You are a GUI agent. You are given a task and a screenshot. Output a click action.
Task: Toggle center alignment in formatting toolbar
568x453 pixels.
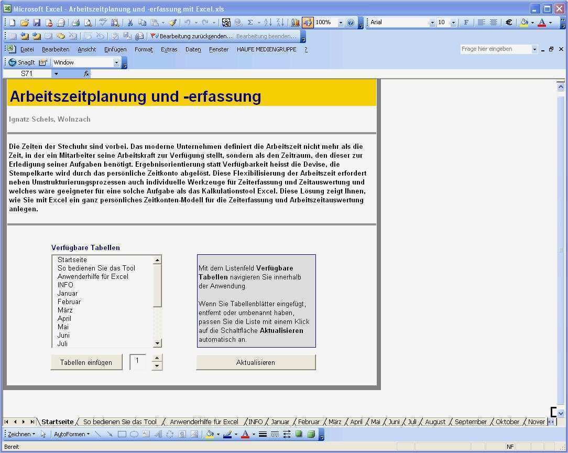click(x=494, y=23)
